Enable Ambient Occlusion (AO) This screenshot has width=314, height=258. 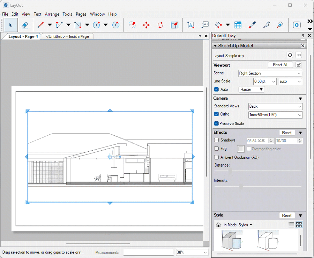216,157
